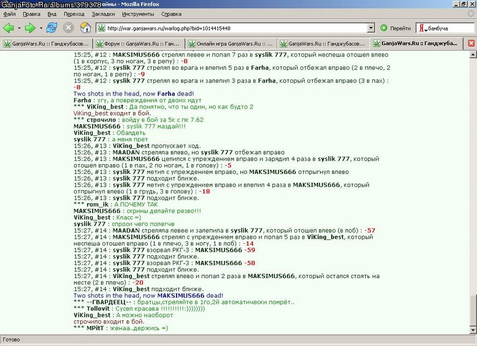Select the active bold GanjaWars.Ru tab

pyautogui.click(x=416, y=43)
